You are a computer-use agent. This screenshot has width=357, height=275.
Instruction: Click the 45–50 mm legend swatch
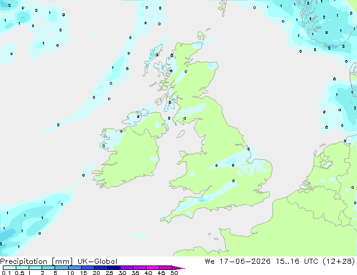(166, 268)
